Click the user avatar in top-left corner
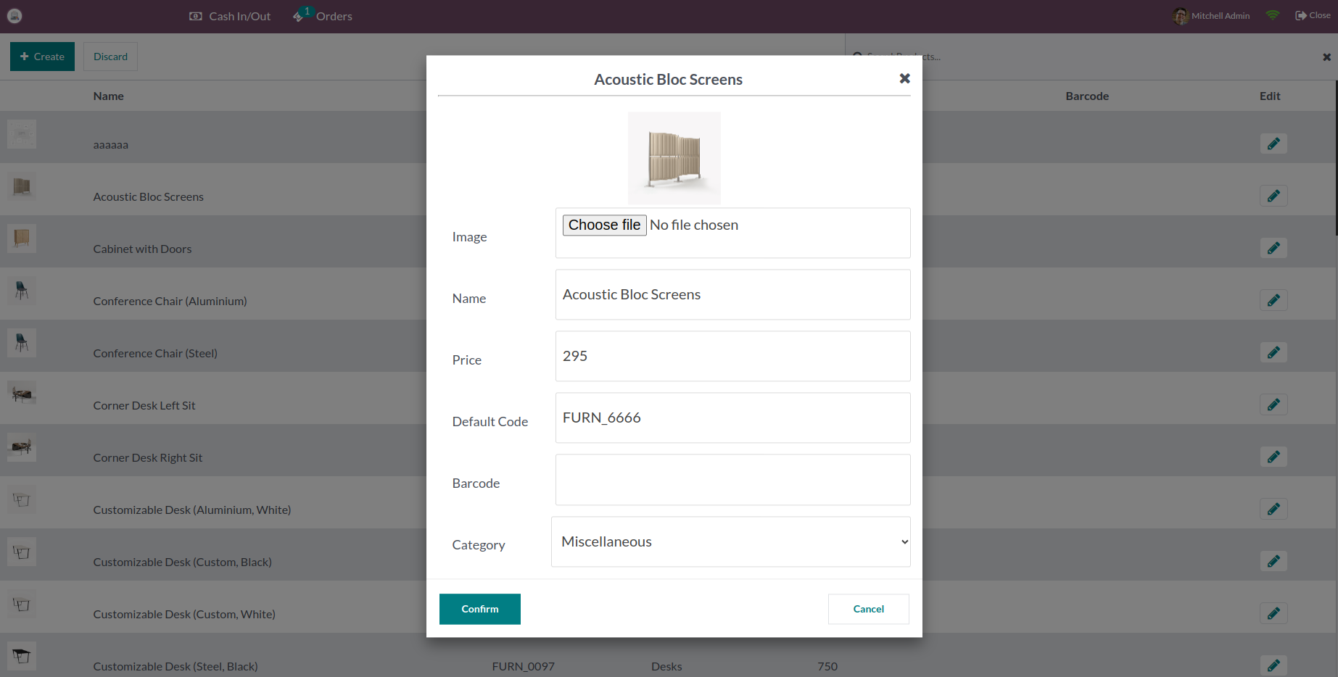This screenshot has height=677, width=1338. [15, 15]
